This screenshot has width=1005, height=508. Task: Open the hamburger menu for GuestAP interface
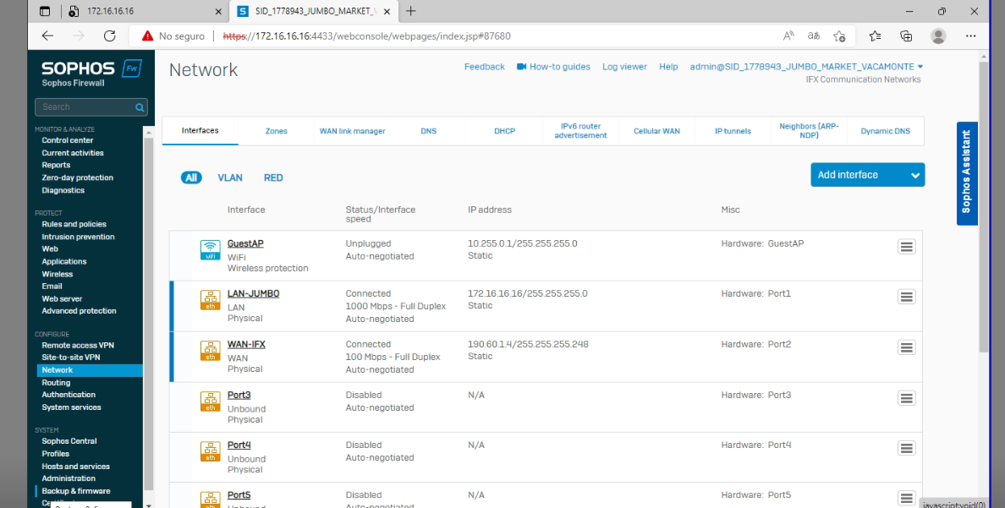click(906, 247)
